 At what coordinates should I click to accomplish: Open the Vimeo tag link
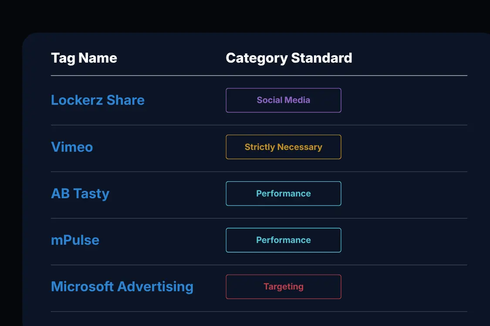coord(72,147)
